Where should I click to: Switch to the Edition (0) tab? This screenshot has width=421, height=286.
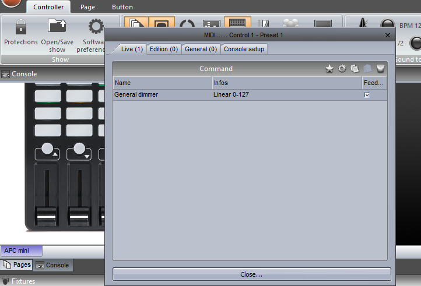pos(164,50)
